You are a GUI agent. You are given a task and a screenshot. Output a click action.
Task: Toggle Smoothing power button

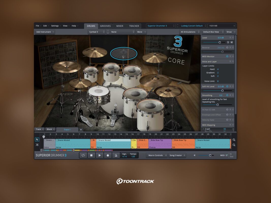click(227, 95)
